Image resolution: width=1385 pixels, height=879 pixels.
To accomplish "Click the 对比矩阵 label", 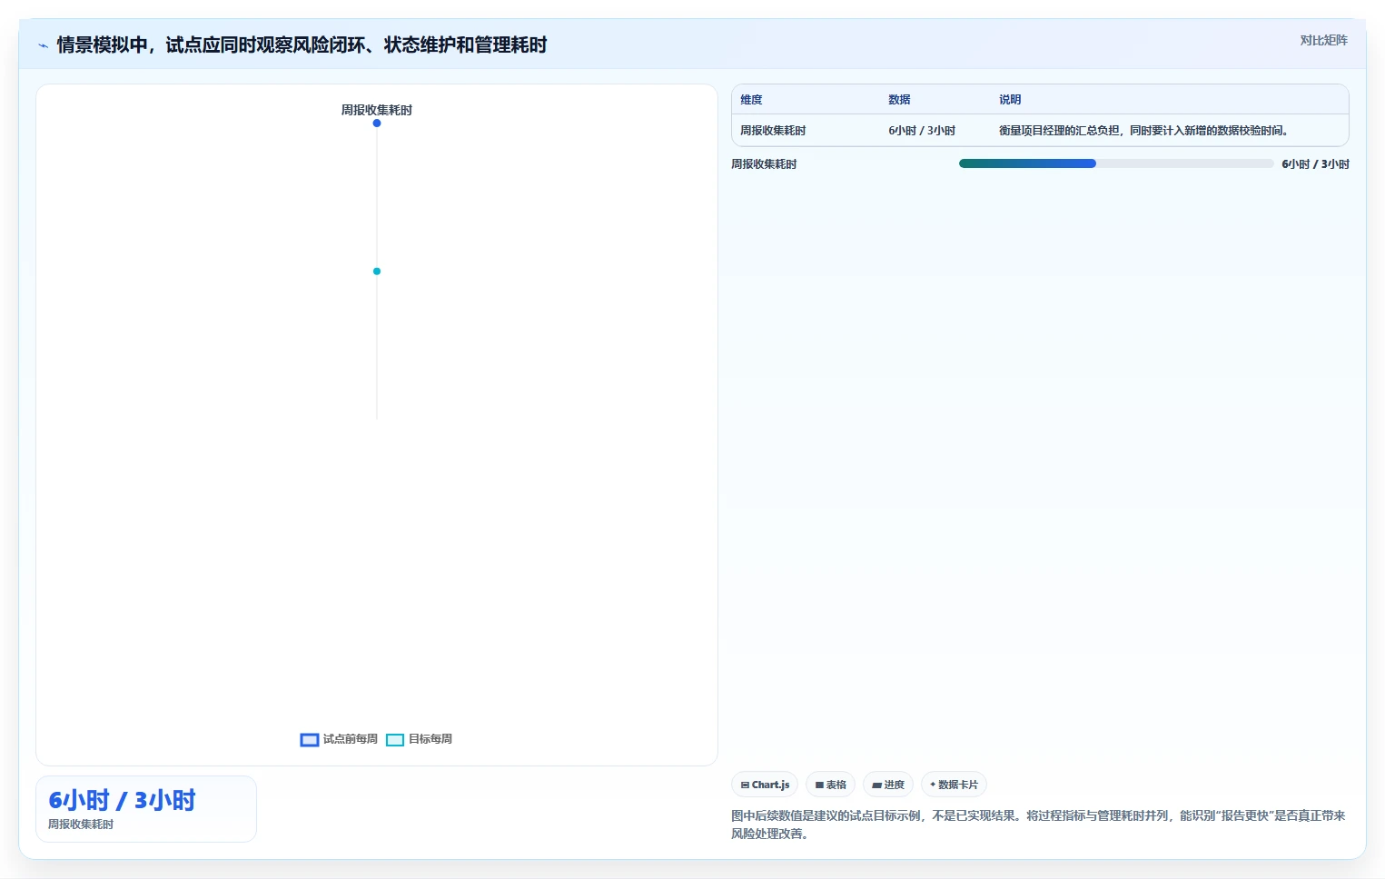I will coord(1323,40).
